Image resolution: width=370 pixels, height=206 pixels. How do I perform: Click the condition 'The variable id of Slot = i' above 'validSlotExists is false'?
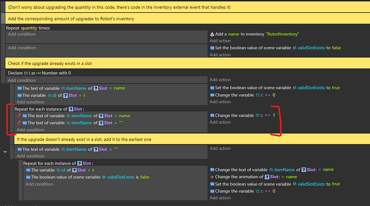(x=60, y=170)
